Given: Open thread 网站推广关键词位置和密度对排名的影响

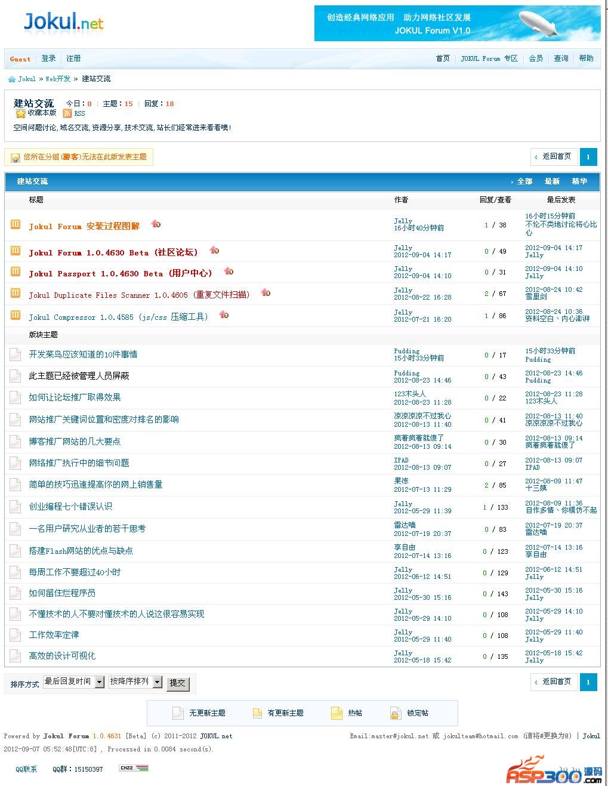Looking at the screenshot, I should point(104,420).
